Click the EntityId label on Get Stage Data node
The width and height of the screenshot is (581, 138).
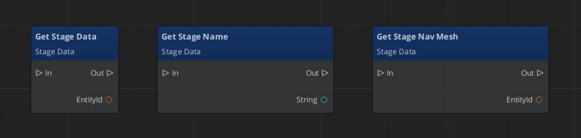89,100
